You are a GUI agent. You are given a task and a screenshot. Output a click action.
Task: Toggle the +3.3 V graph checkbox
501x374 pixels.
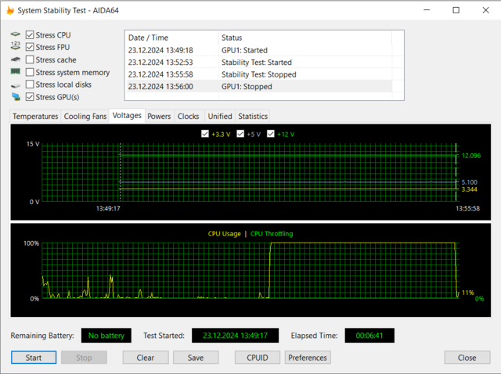pos(206,134)
